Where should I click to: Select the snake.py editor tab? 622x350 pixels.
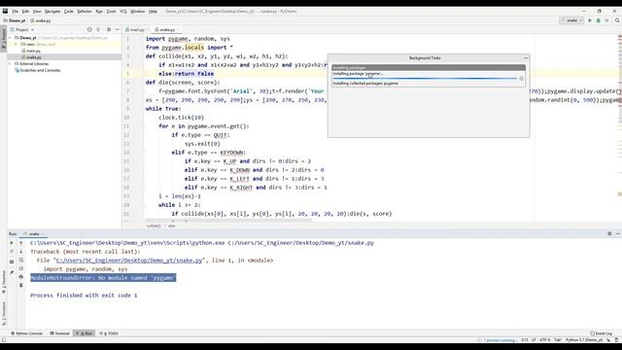[167, 30]
